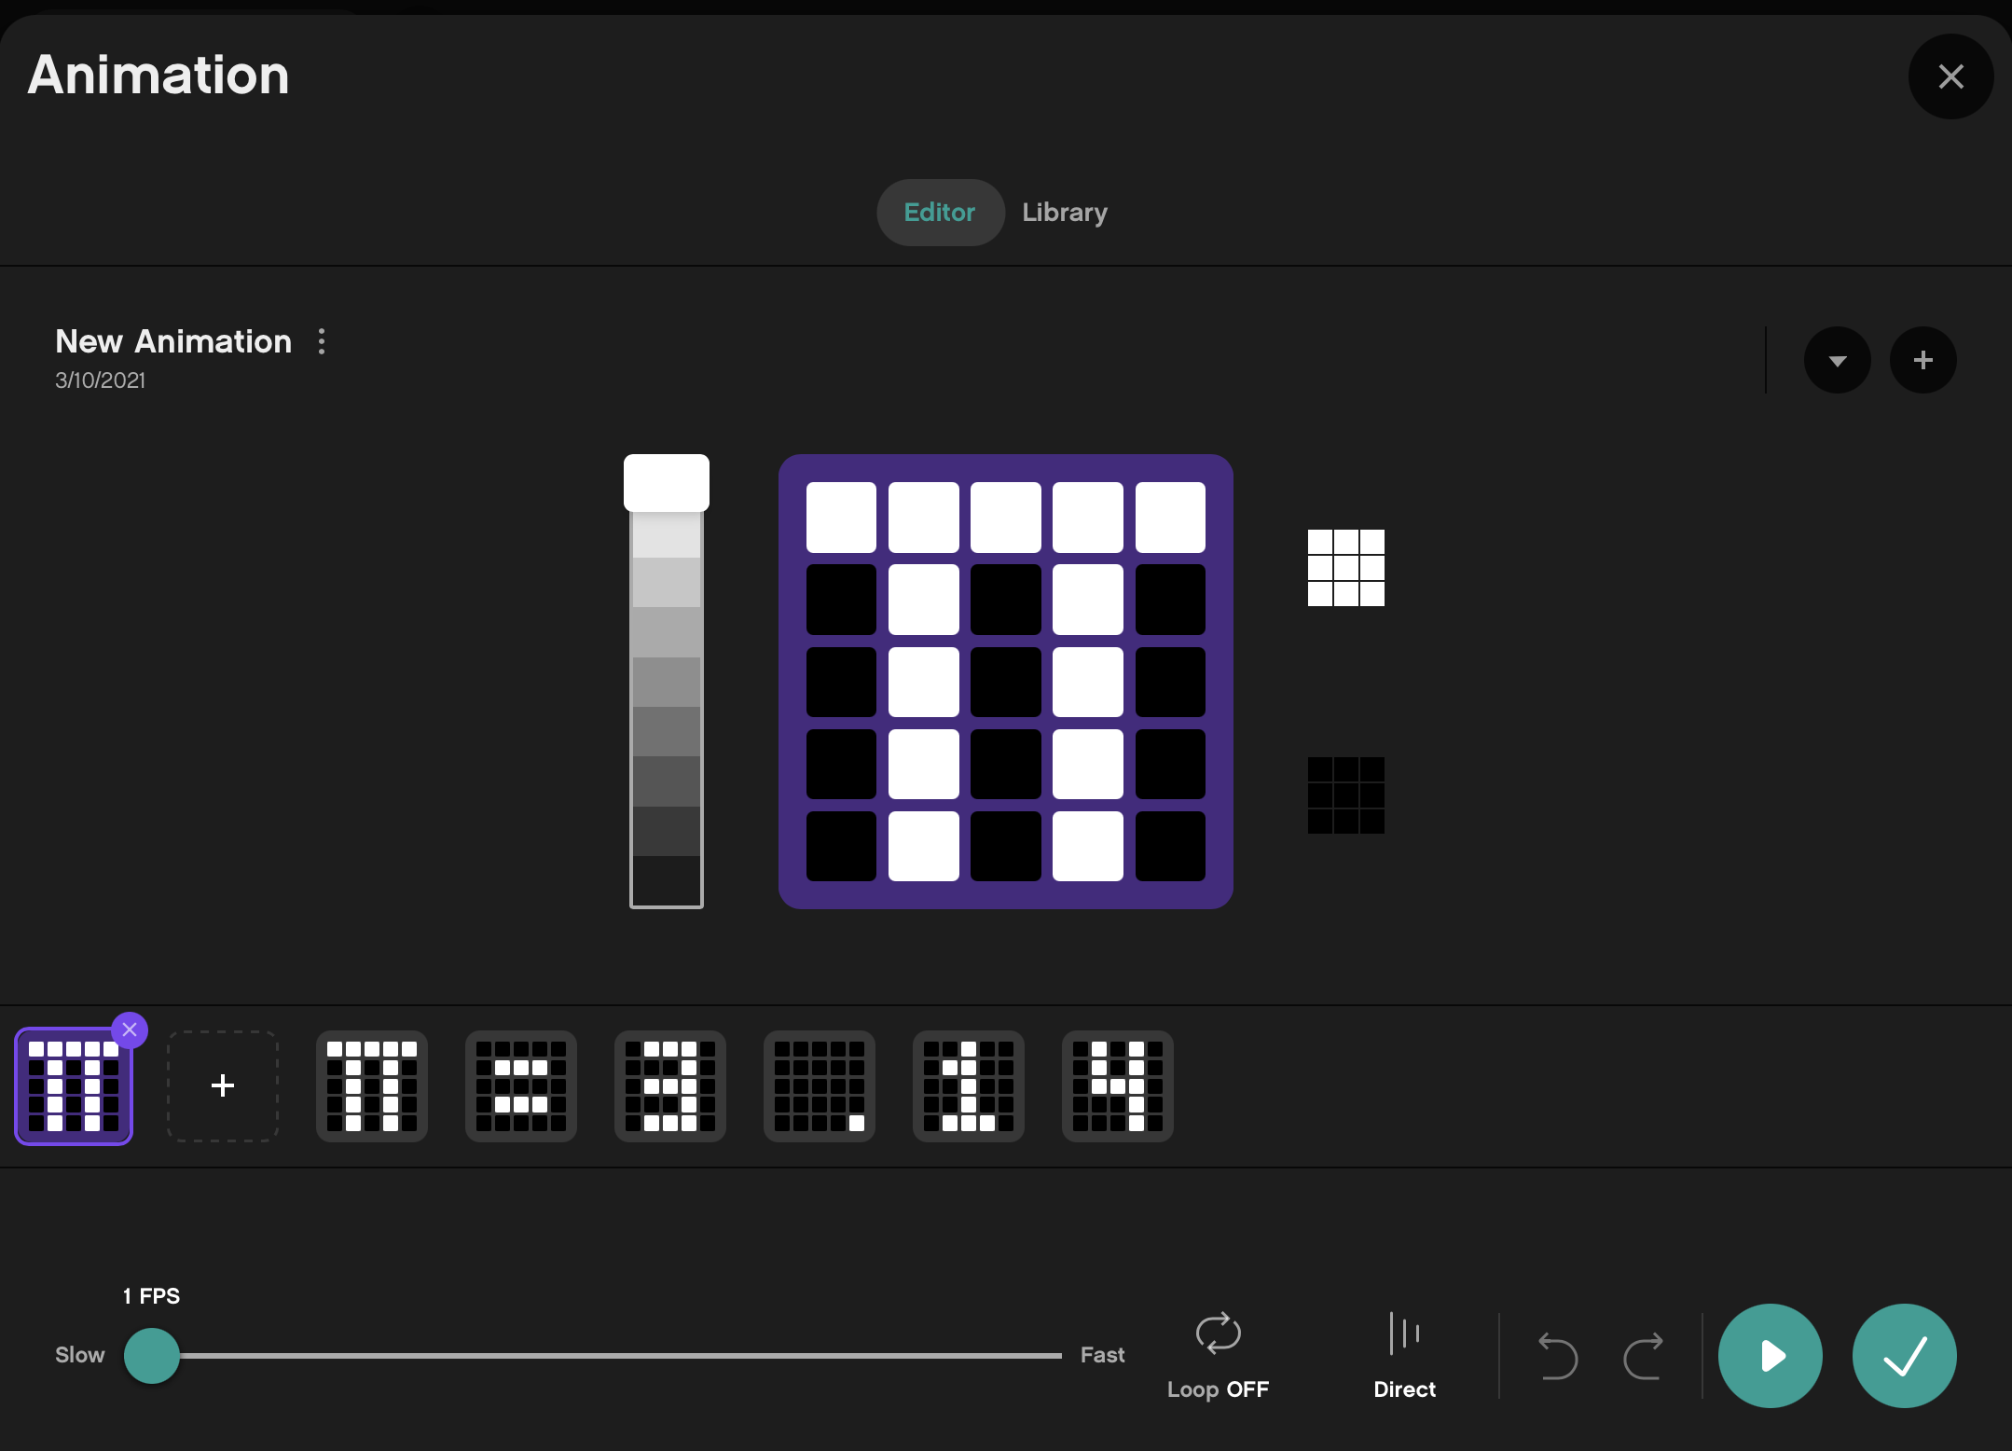Delete the current frame with X button

pyautogui.click(x=130, y=1030)
